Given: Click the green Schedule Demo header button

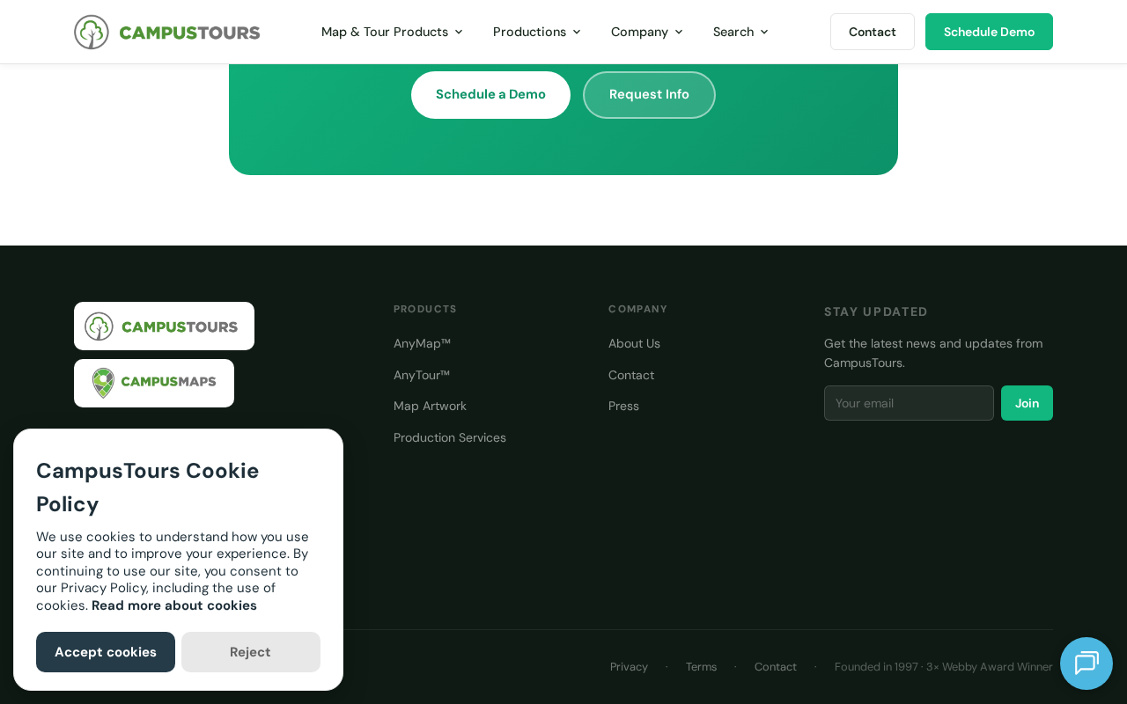Looking at the screenshot, I should click(989, 32).
